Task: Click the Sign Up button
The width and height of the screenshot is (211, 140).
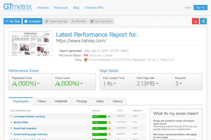Action: pos(200,8)
